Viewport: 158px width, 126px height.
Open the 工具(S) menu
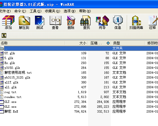click(x=36, y=11)
